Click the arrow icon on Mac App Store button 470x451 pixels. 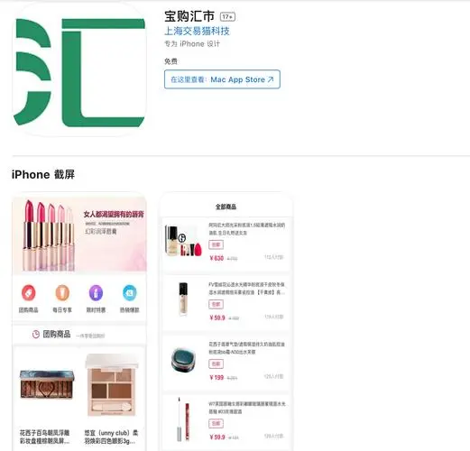(x=271, y=79)
